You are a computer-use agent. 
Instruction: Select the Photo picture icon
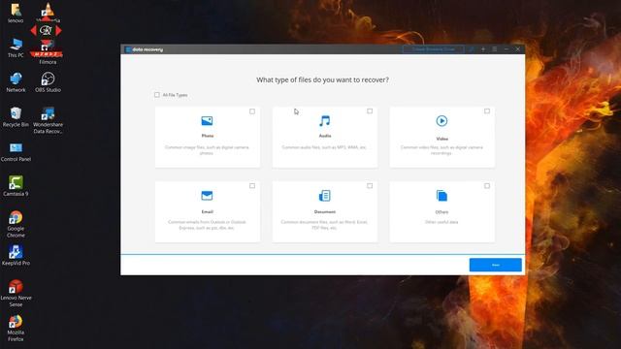[207, 120]
